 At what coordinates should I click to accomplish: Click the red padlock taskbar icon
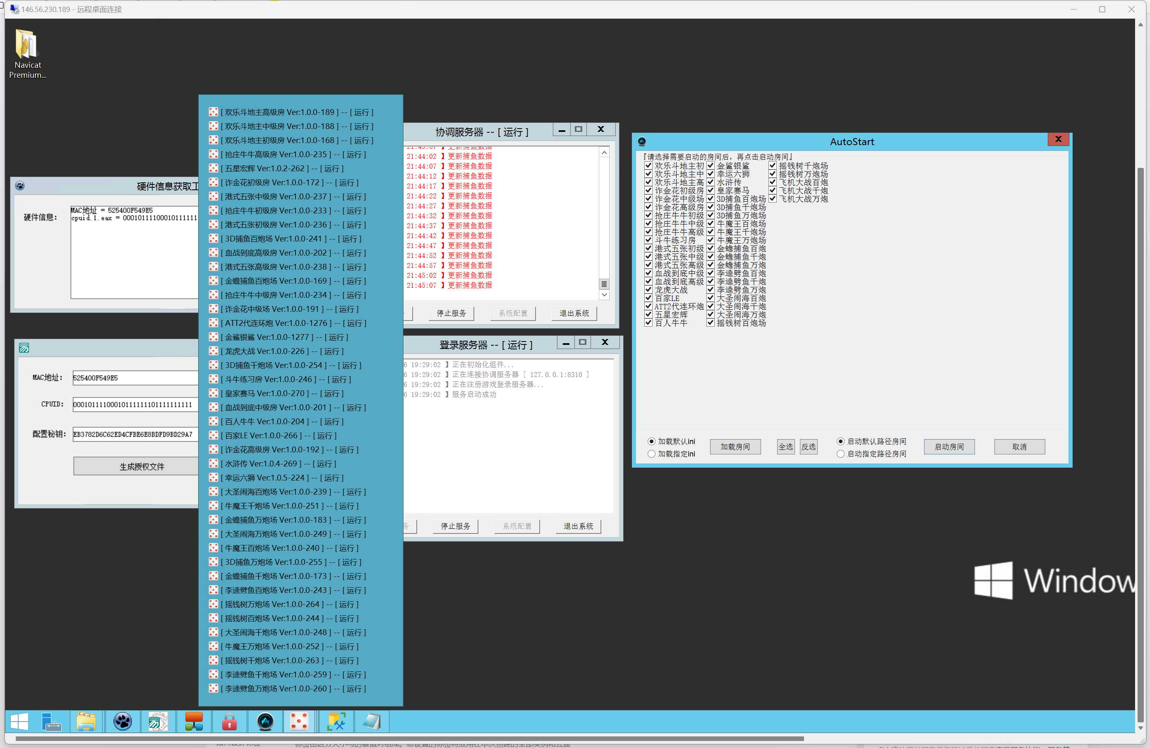[x=230, y=722]
